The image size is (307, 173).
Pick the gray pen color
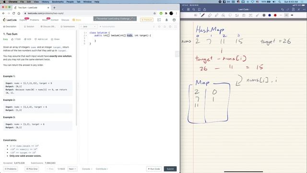coord(264,15)
